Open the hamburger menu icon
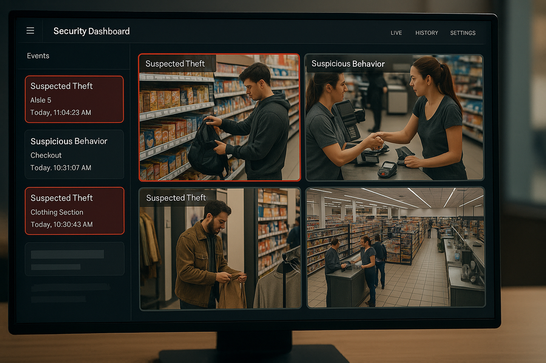 pos(30,31)
